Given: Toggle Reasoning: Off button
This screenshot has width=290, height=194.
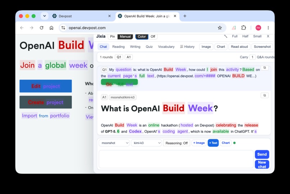Looking at the screenshot, I should click(x=176, y=143).
